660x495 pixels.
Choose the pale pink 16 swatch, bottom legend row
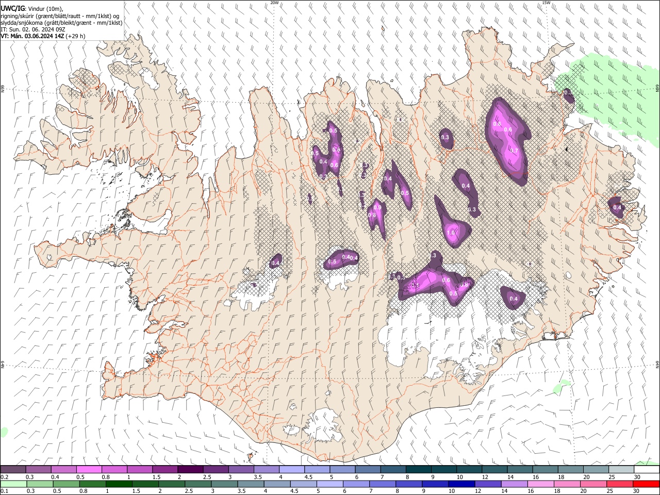[x=541, y=484]
